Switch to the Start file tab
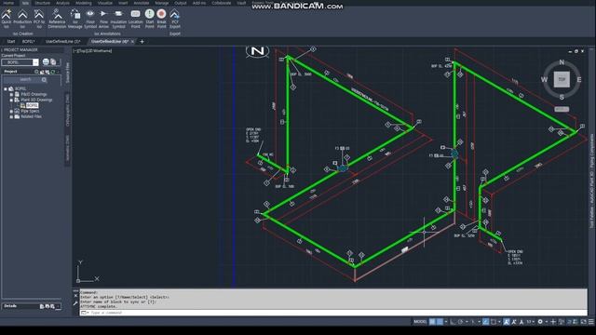Screen dimensions: 596x335 [11, 41]
